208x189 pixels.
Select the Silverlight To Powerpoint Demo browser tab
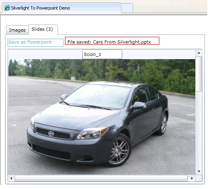coord(61,8)
